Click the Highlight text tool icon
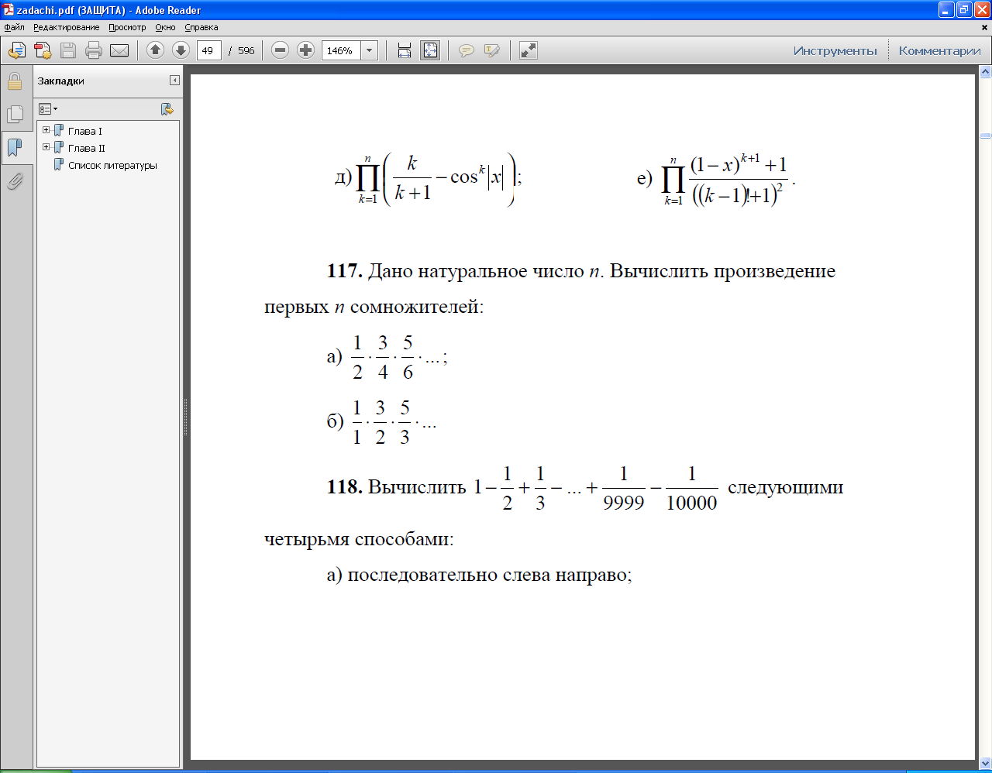992x773 pixels. (492, 51)
